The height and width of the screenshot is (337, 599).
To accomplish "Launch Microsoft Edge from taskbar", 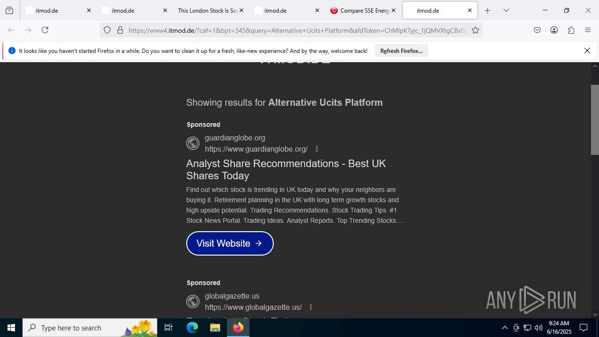I will click(192, 328).
